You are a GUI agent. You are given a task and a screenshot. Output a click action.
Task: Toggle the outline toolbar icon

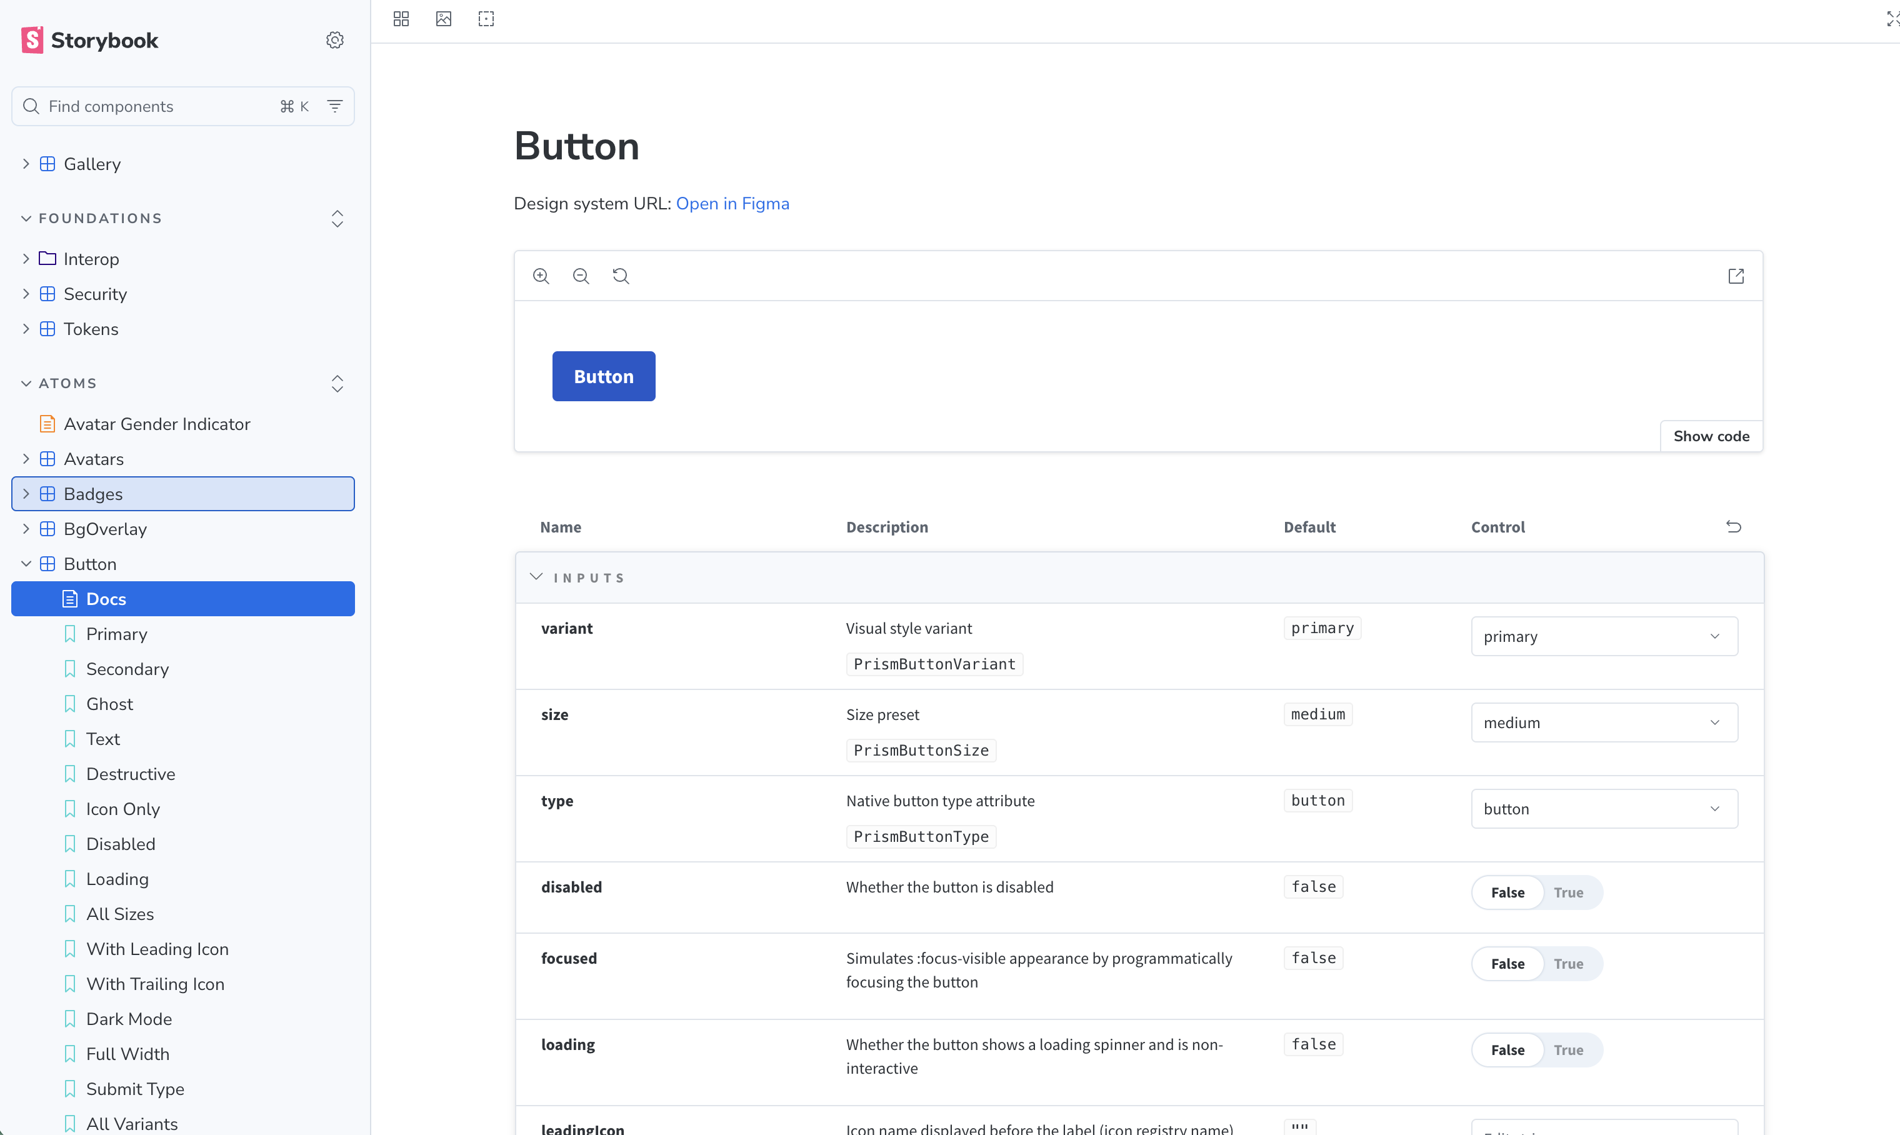pos(486,19)
